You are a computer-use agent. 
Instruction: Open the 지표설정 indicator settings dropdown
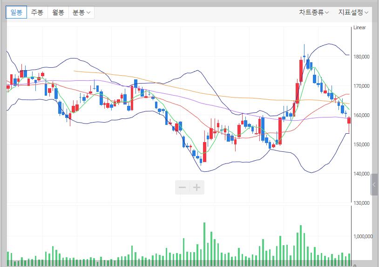[353, 12]
